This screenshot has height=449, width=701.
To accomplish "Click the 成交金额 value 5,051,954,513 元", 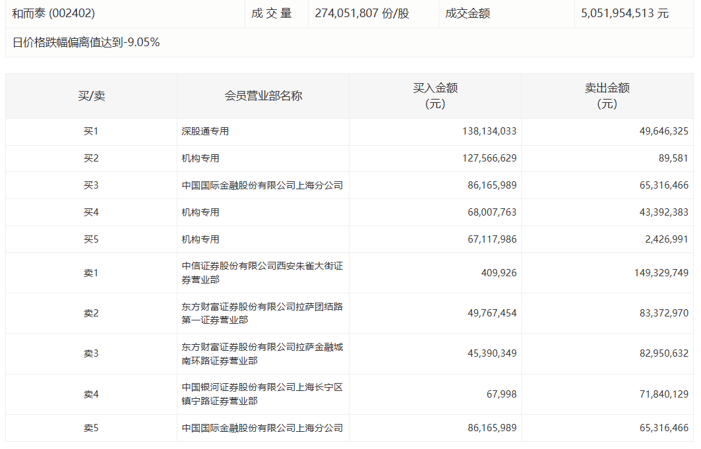I will point(625,13).
